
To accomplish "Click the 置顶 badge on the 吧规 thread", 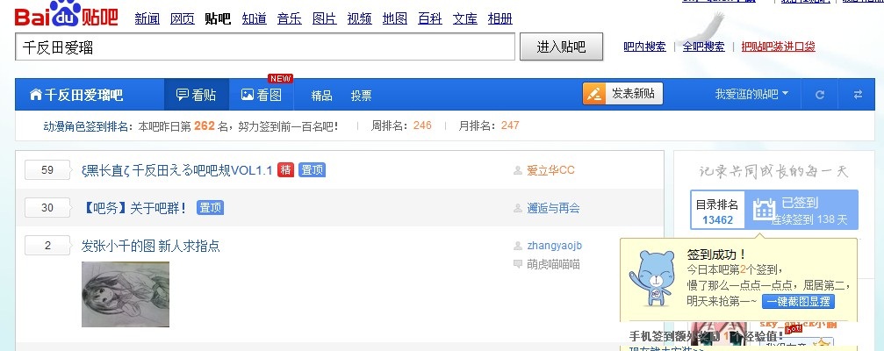I will [x=312, y=169].
